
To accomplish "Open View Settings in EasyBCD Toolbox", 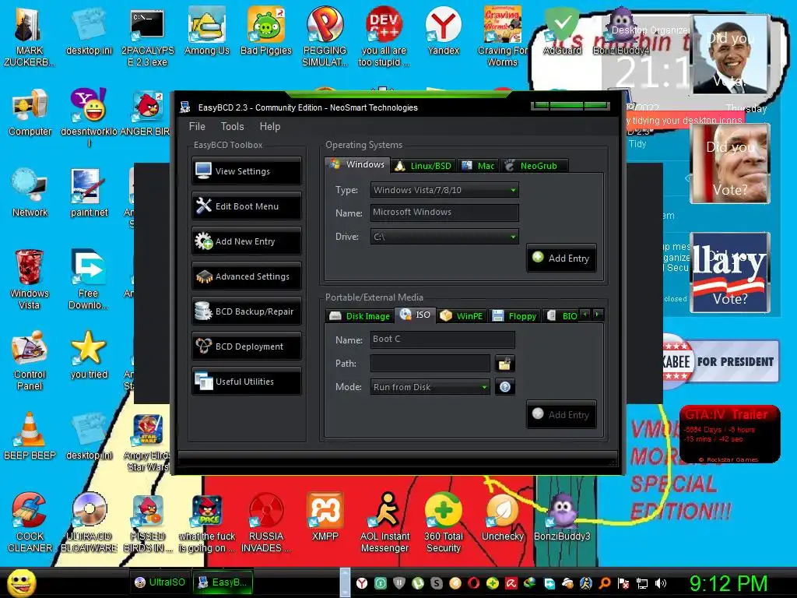I will [x=247, y=171].
